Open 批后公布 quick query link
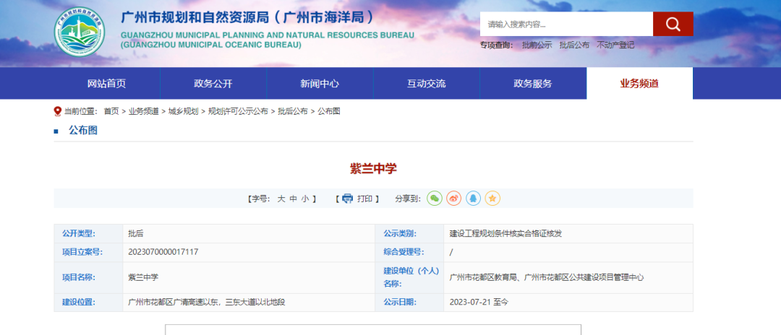This screenshot has height=335, width=781. click(574, 45)
